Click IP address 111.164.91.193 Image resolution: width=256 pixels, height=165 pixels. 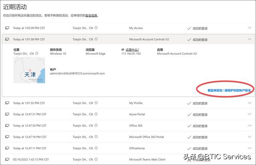(131, 54)
